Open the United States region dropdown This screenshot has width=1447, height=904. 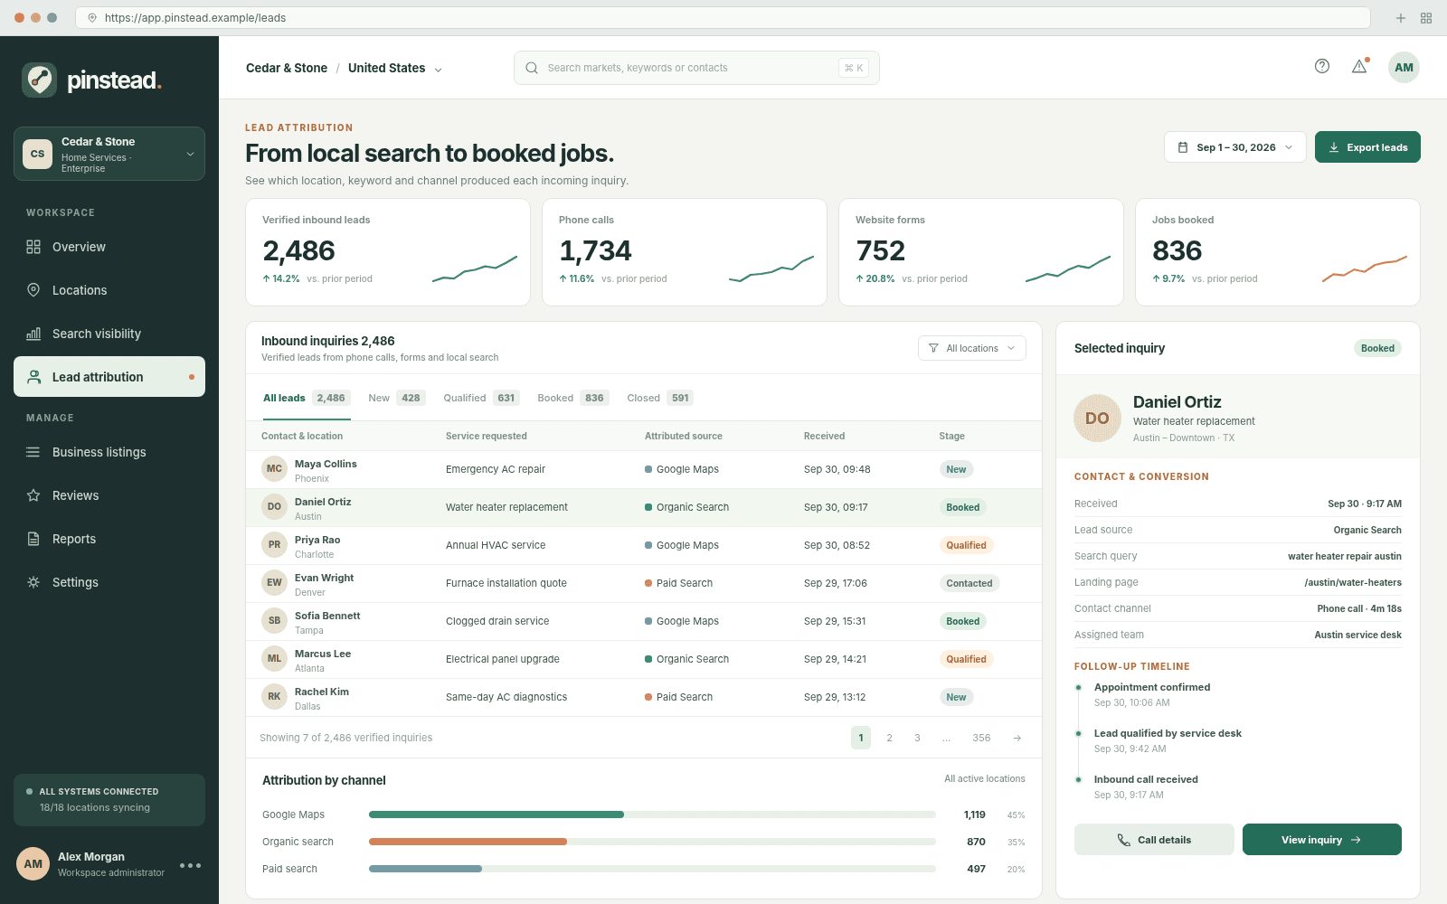pyautogui.click(x=395, y=68)
